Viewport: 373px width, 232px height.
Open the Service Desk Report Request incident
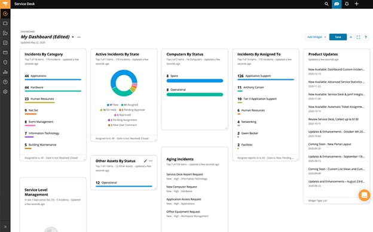point(185,174)
